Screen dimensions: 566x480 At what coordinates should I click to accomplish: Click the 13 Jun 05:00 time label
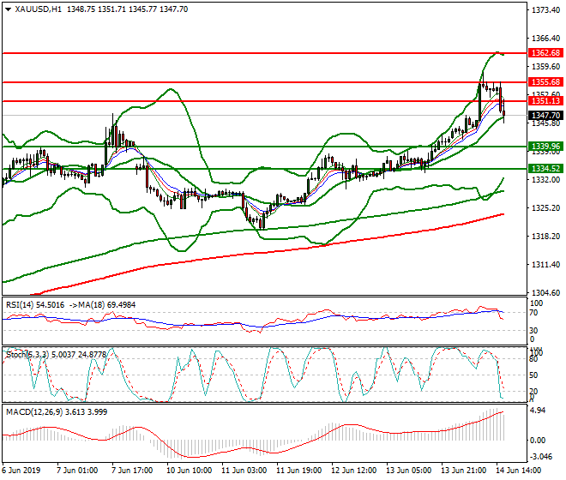click(408, 471)
